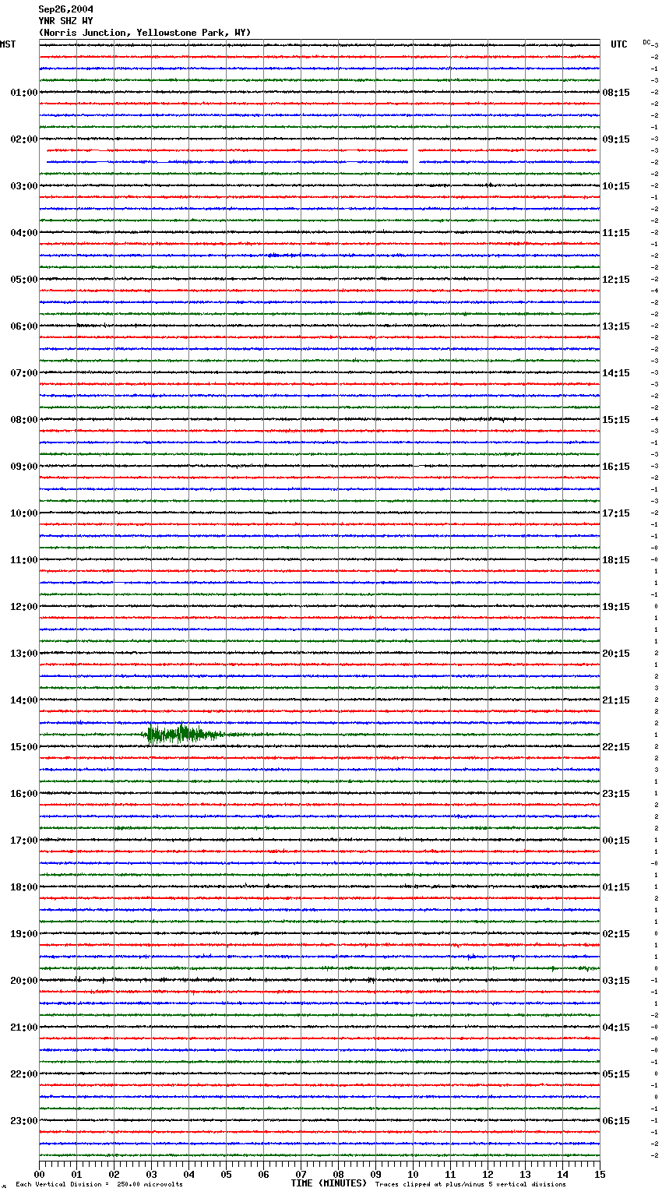The height and width of the screenshot is (1195, 662).
Task: Click the 04:15 UTC time label
Action: point(616,1028)
